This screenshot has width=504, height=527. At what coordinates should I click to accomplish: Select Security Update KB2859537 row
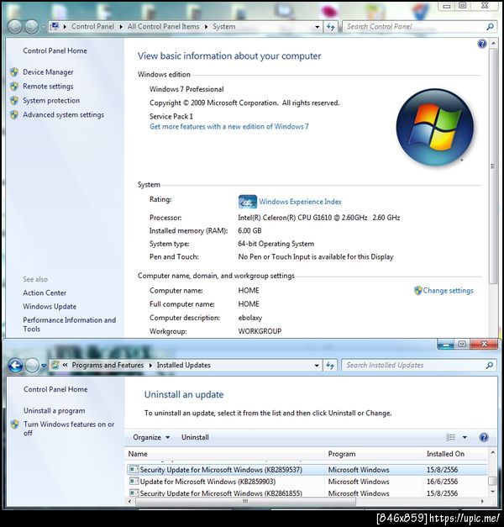coord(307,470)
